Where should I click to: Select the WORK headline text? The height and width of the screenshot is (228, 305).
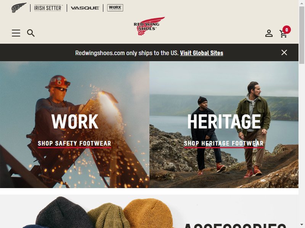point(75,122)
